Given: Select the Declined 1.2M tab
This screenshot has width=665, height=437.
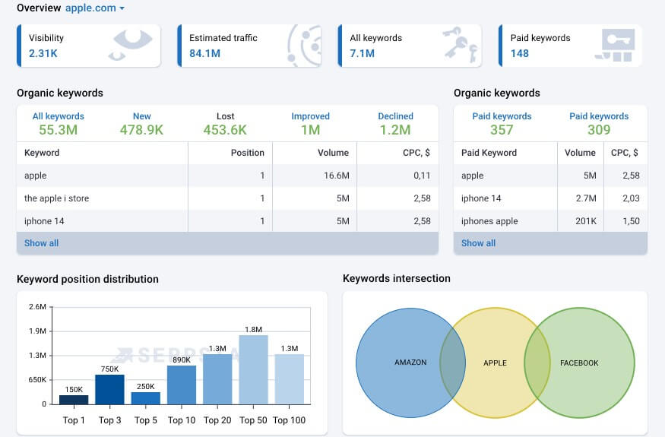Looking at the screenshot, I should (x=395, y=123).
